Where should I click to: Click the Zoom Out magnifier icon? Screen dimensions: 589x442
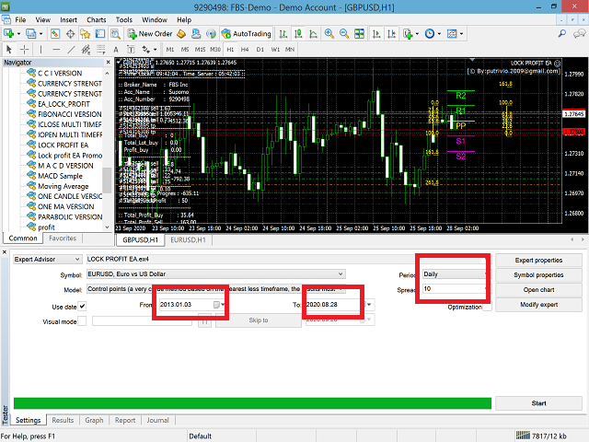pos(344,34)
